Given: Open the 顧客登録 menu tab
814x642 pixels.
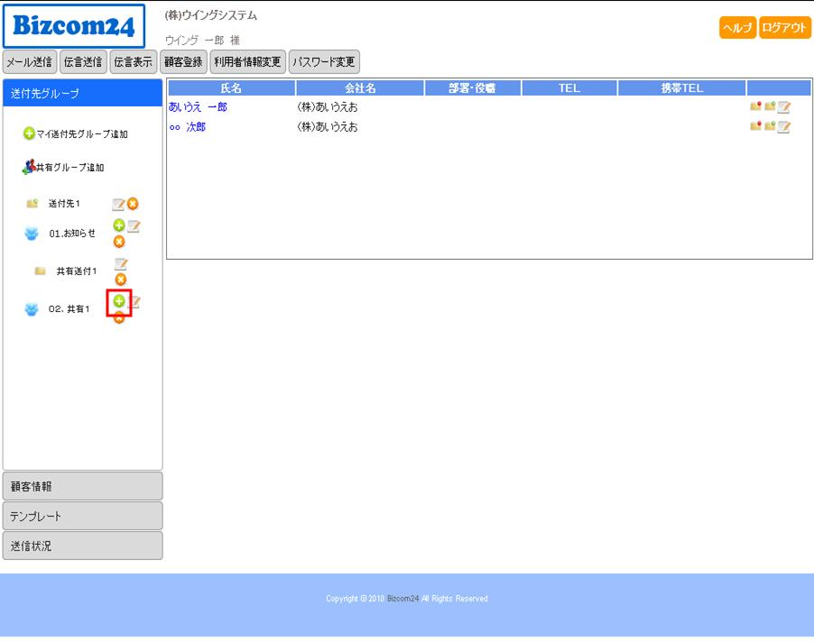Looking at the screenshot, I should coord(183,62).
